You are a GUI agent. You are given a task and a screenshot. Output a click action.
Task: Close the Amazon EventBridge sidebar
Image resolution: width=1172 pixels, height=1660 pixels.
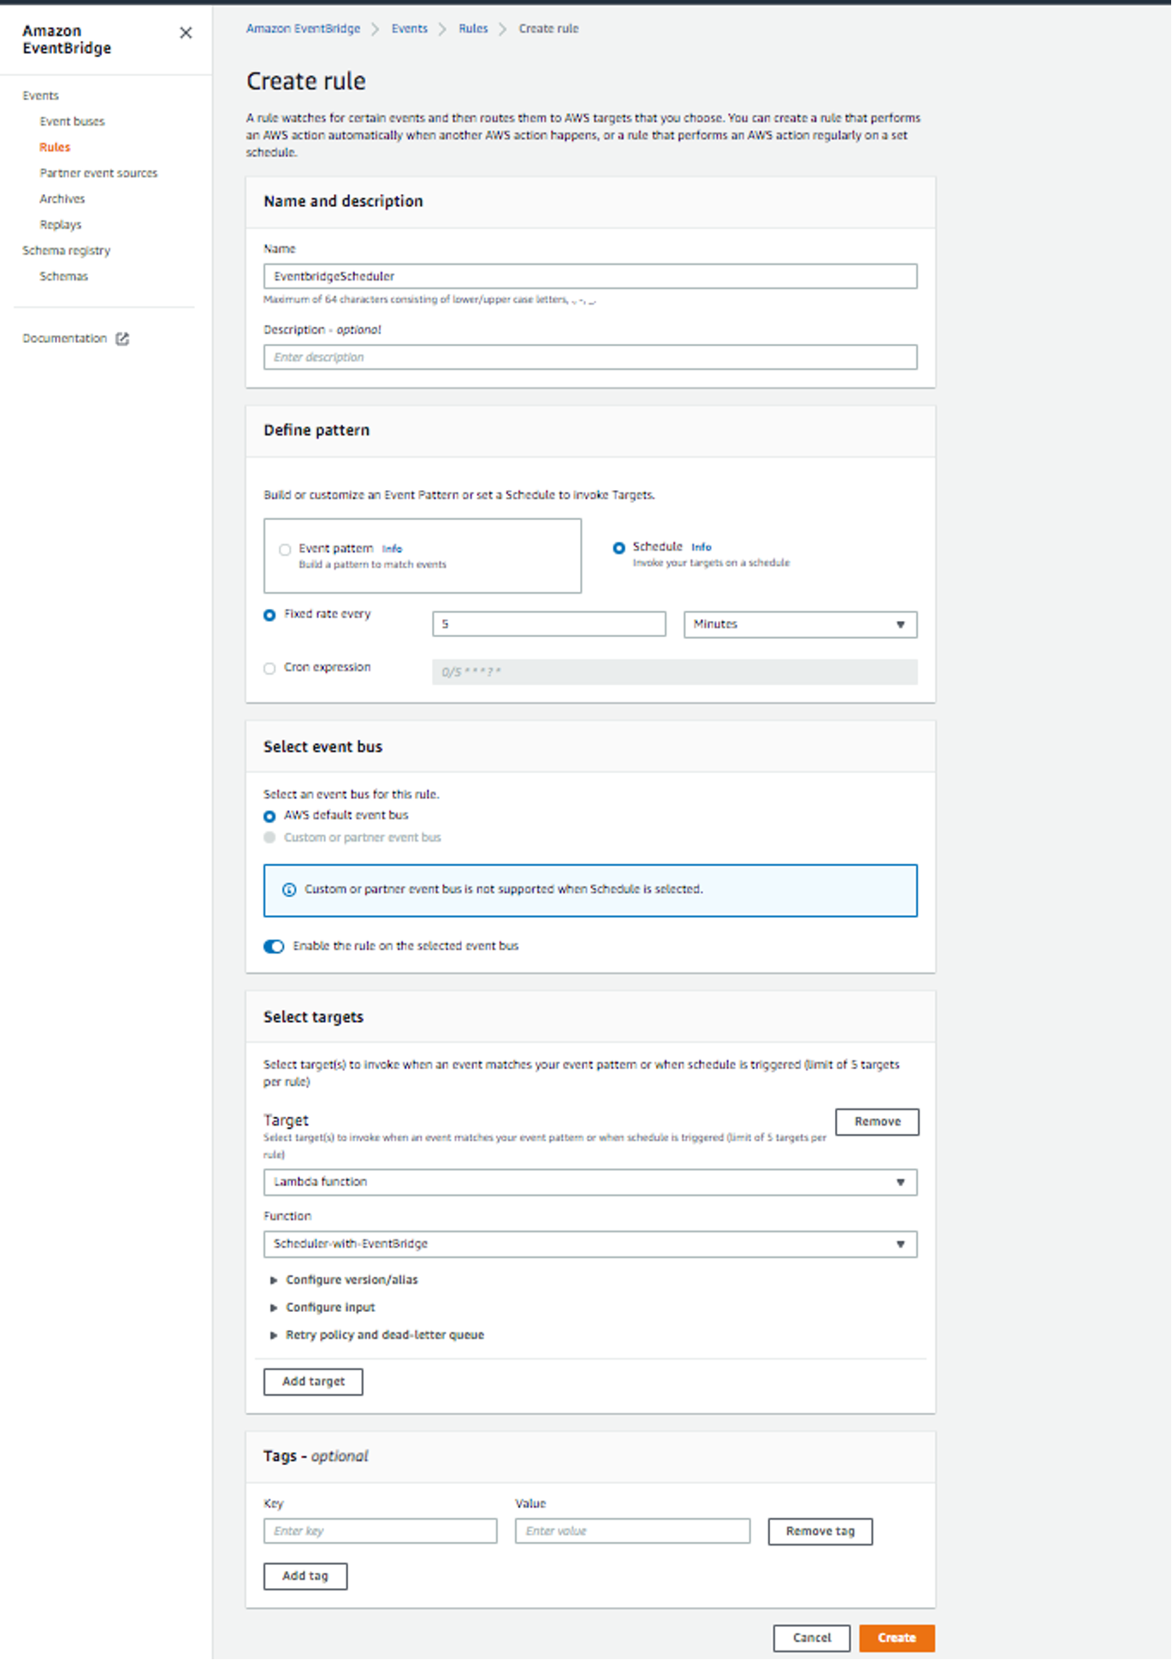coord(186,32)
